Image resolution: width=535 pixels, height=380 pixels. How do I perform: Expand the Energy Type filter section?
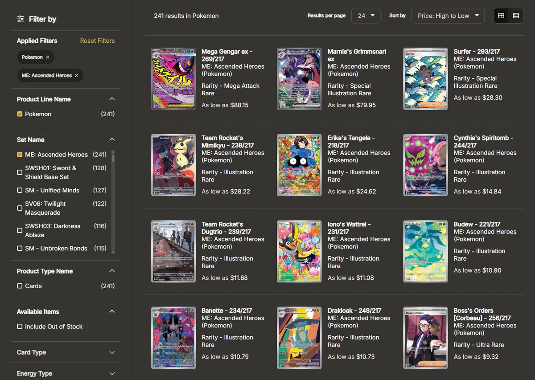click(112, 374)
